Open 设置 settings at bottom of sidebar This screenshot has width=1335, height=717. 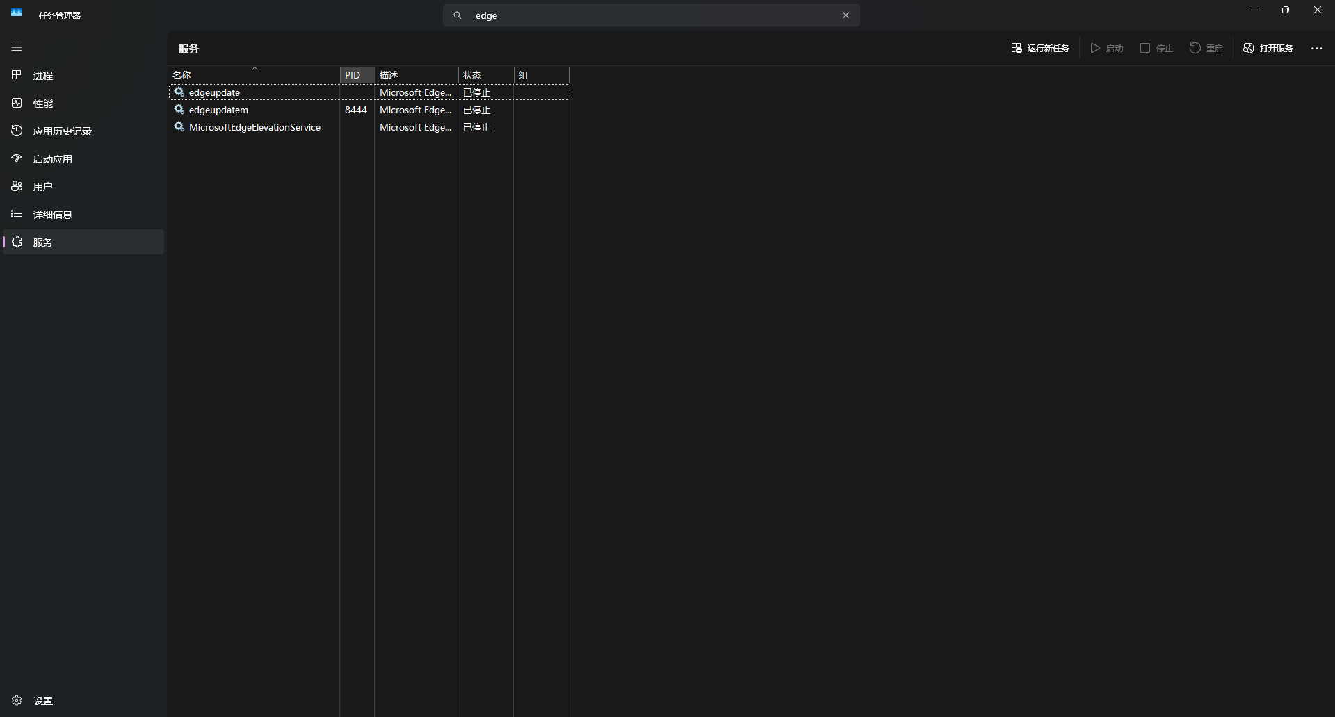click(83, 700)
